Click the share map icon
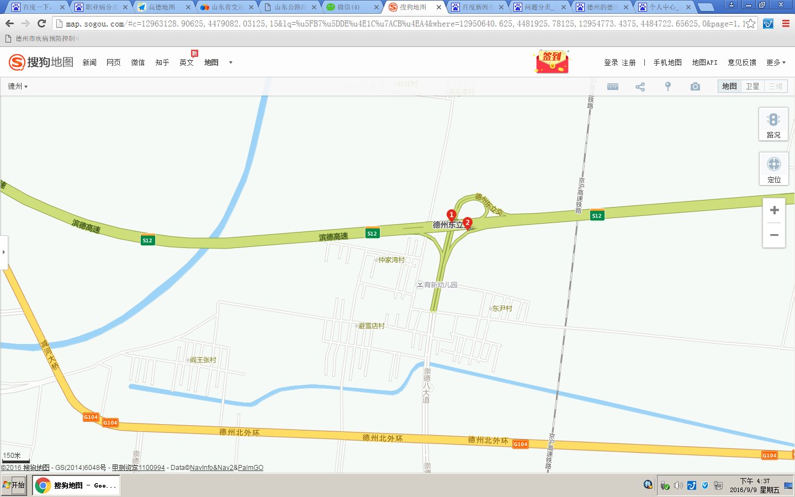 640,87
